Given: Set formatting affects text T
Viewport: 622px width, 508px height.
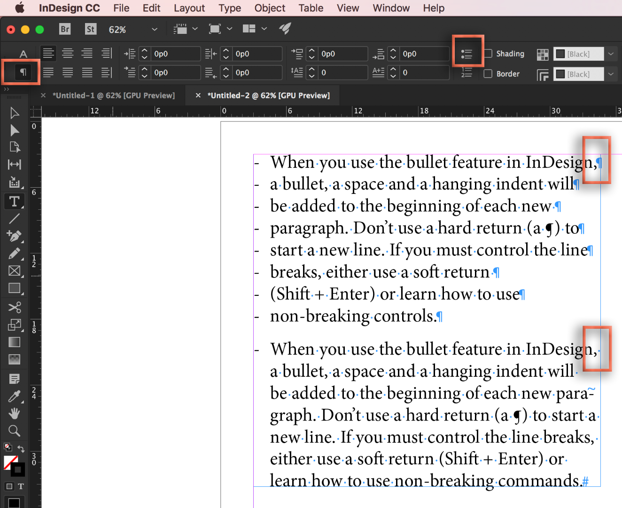Looking at the screenshot, I should pyautogui.click(x=21, y=486).
